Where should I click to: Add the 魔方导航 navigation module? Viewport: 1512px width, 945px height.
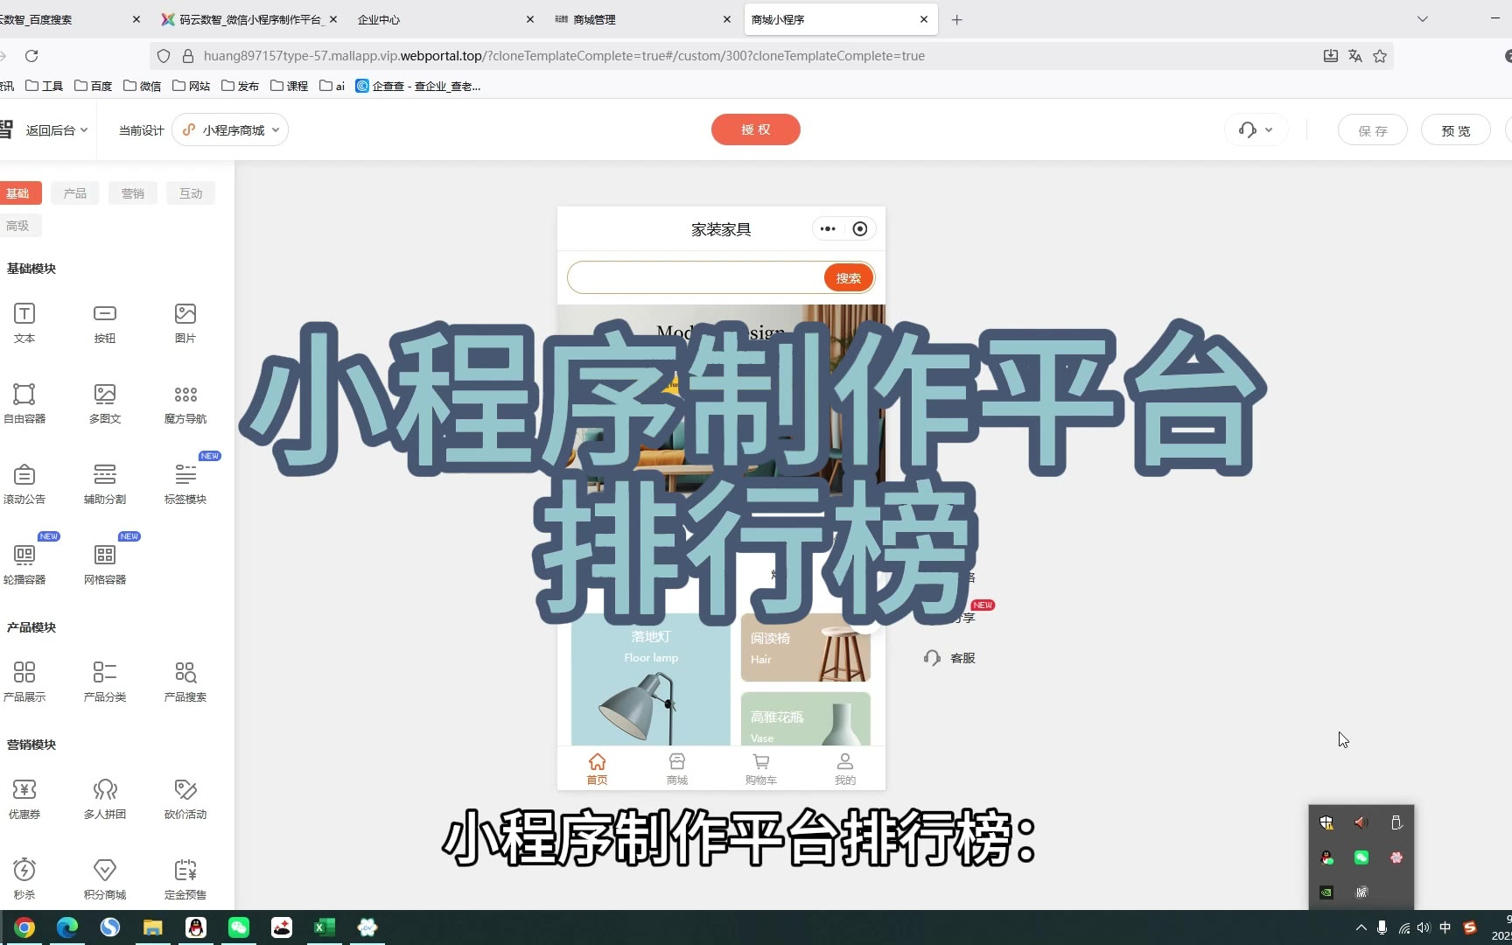click(x=185, y=395)
